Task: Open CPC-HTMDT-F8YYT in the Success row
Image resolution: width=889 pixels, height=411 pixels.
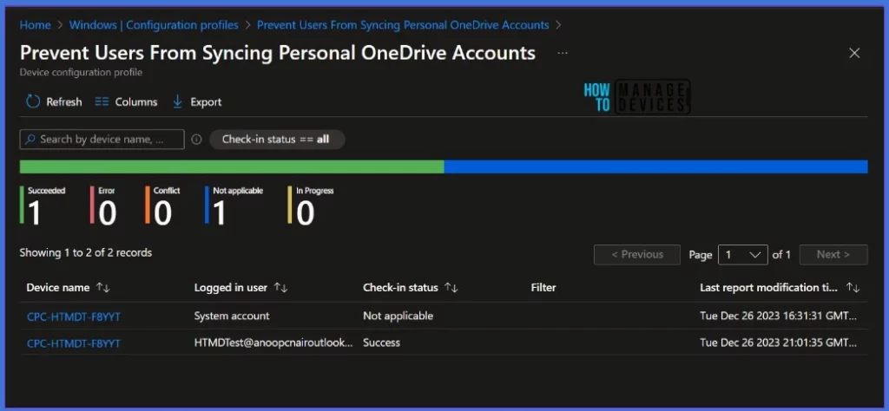Action: [x=74, y=343]
